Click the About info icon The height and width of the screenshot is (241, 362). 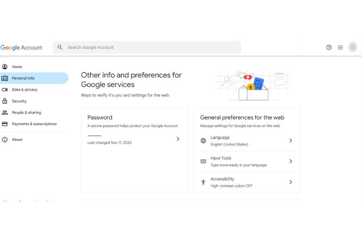5,140
